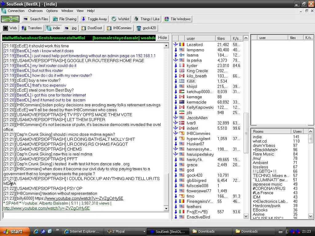Select the +BlackMetal+ room
This screenshot has height=236, width=315.
(265, 150)
